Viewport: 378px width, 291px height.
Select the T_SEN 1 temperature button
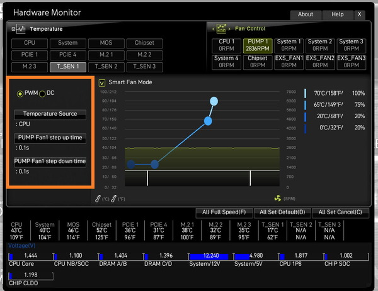click(x=68, y=67)
